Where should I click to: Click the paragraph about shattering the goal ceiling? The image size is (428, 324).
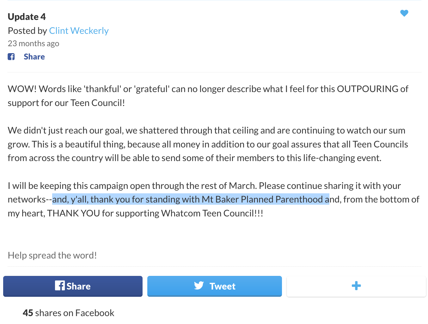point(208,144)
